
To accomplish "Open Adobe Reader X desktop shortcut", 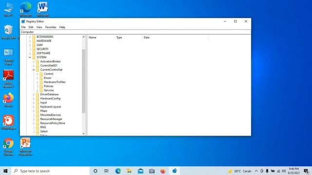I will [x=8, y=79].
